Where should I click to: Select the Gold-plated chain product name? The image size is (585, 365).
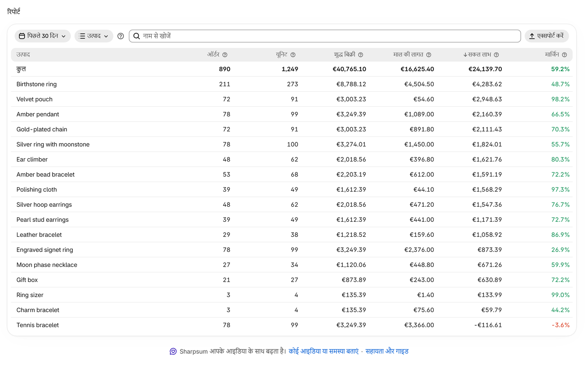pos(42,129)
